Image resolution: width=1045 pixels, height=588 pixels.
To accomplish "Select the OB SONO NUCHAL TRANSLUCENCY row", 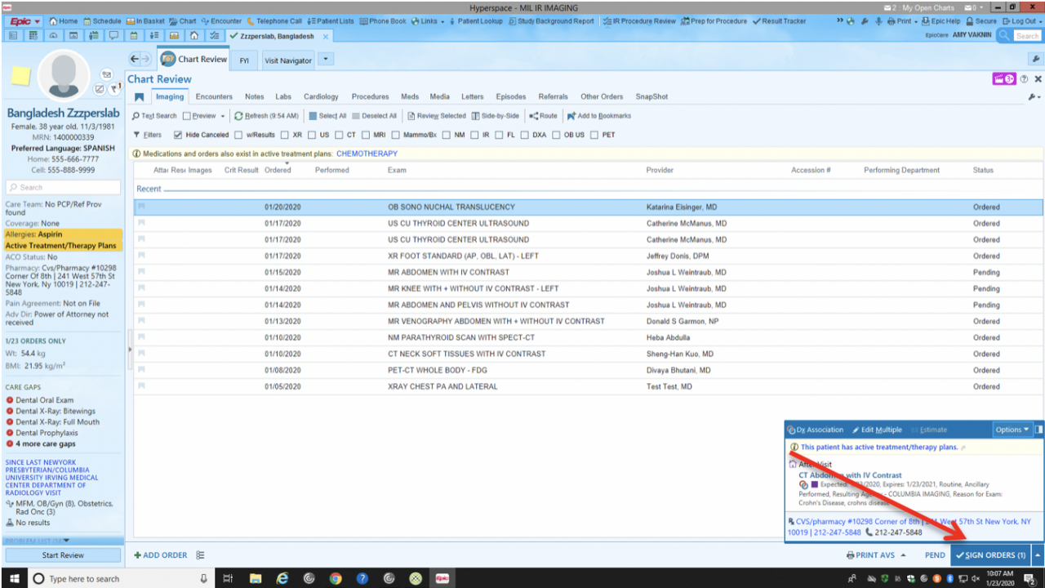I will (x=589, y=207).
